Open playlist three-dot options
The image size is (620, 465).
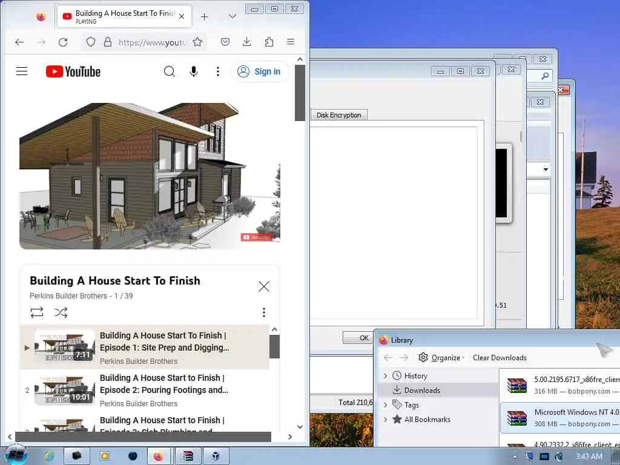click(264, 312)
